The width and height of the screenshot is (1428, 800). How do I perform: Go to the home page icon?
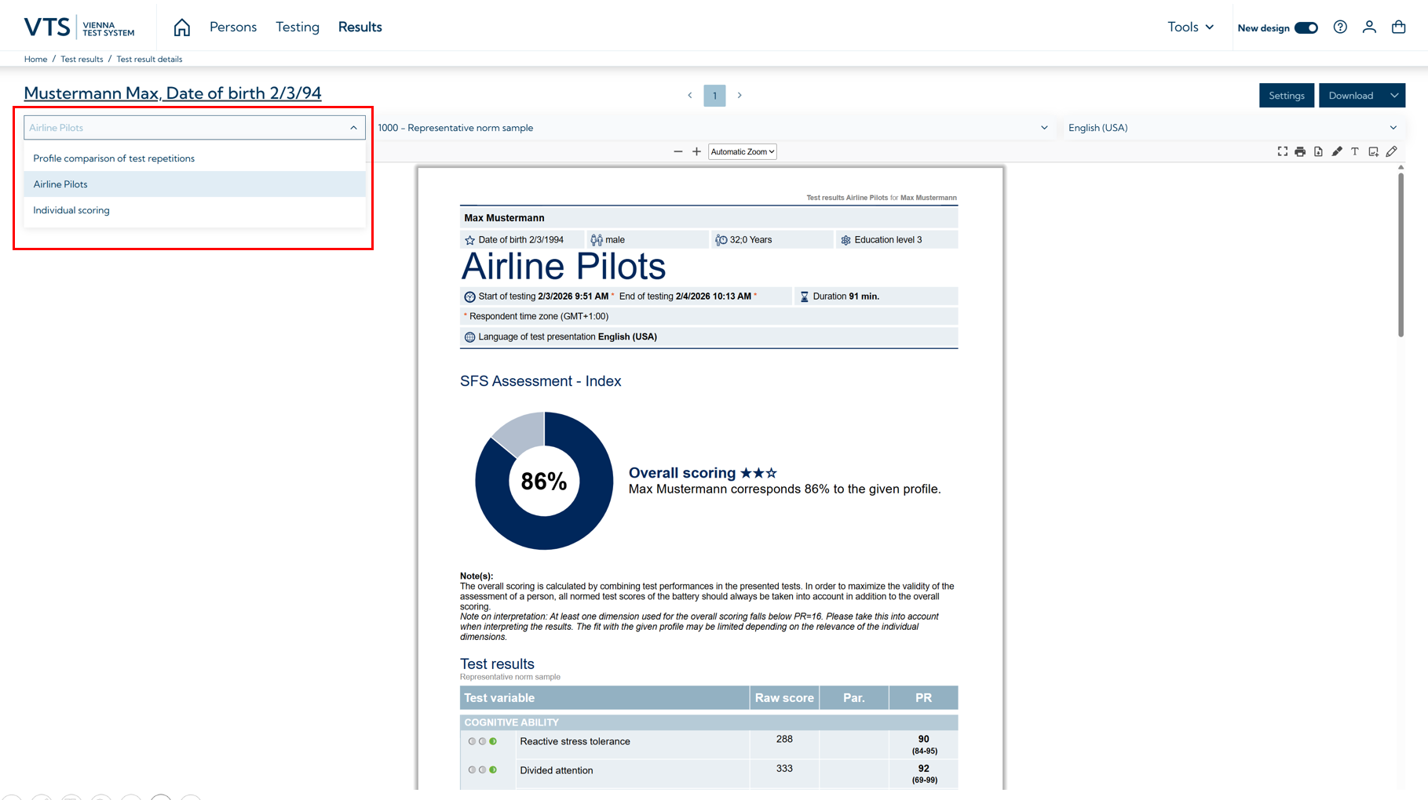[x=181, y=27]
